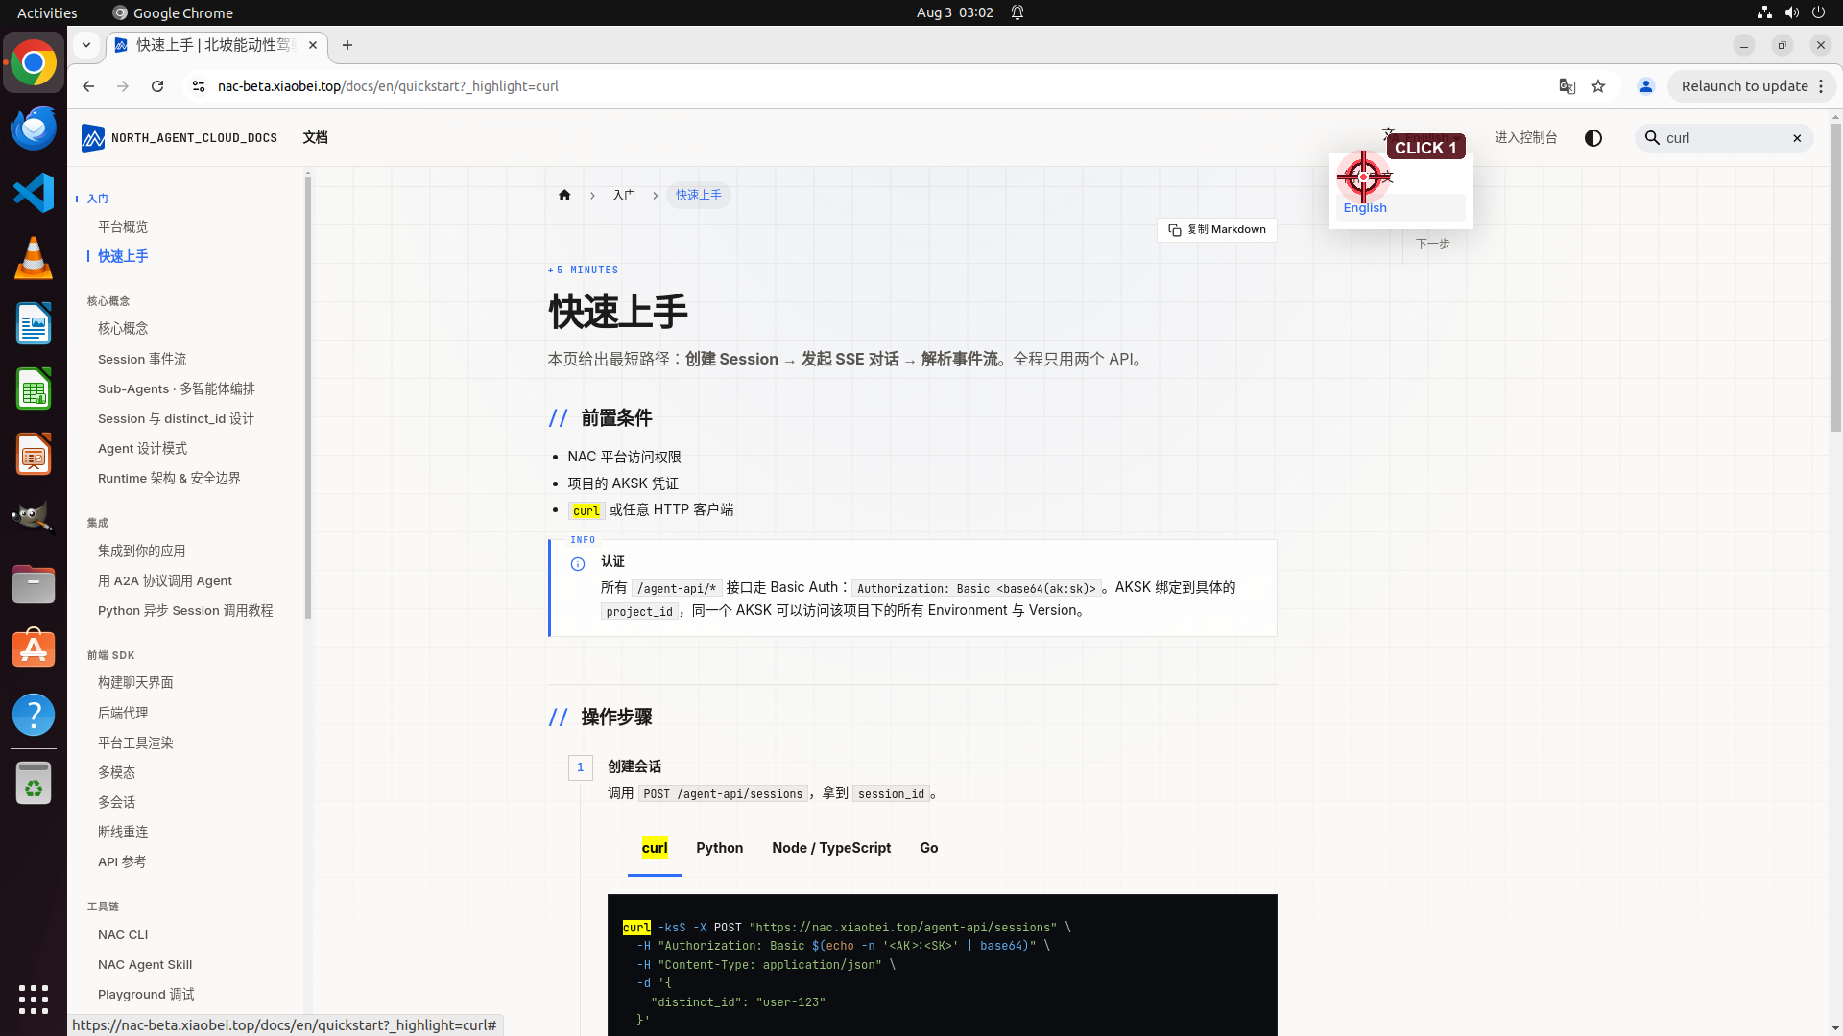Image resolution: width=1843 pixels, height=1036 pixels.
Task: Open the clock showing Aug 3 03:02
Action: point(954,12)
